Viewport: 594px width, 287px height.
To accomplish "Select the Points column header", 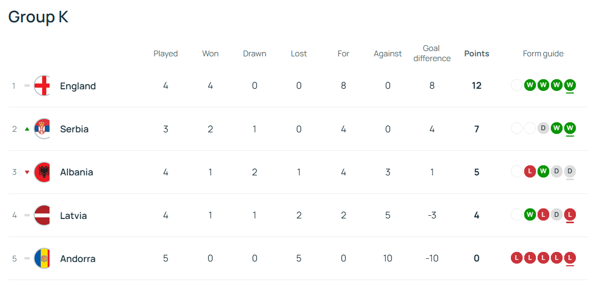I will [x=477, y=54].
